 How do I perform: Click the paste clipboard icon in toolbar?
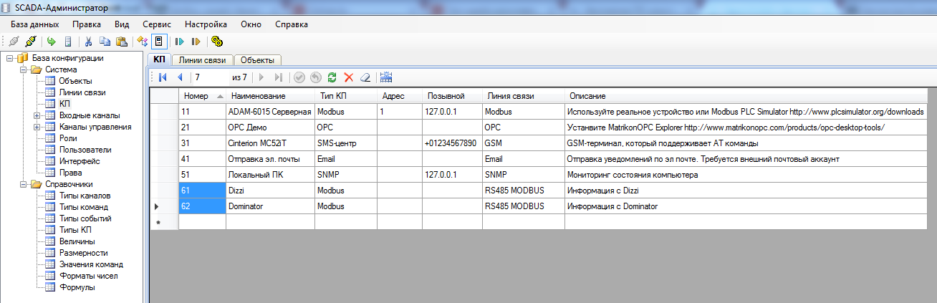(x=122, y=42)
